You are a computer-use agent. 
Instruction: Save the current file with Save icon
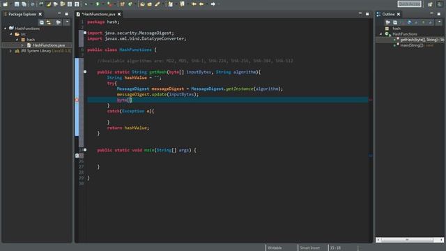click(x=17, y=4)
